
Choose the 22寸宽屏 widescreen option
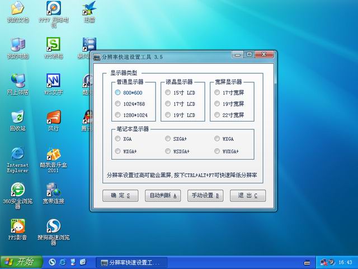pyautogui.click(x=216, y=115)
